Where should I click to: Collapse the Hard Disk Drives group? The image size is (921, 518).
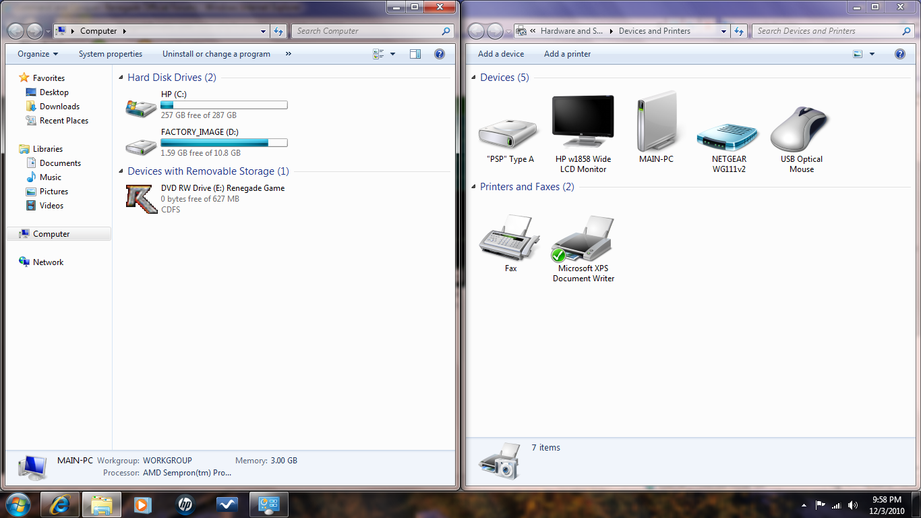point(121,78)
